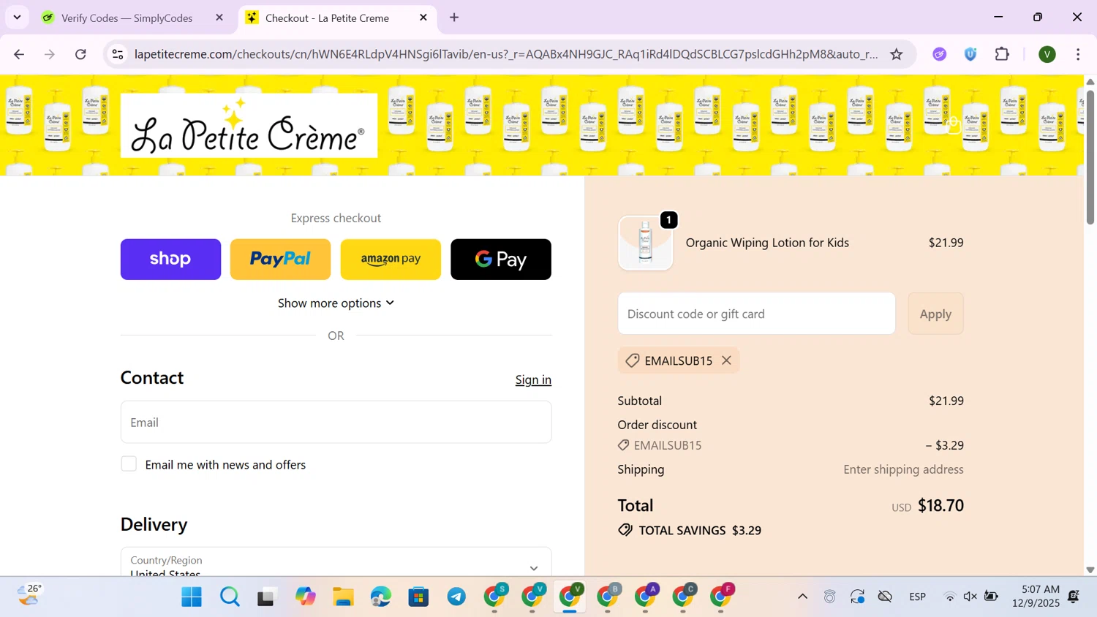Open Chrome profile A window on taskbar
The image size is (1097, 617).
coord(646,597)
